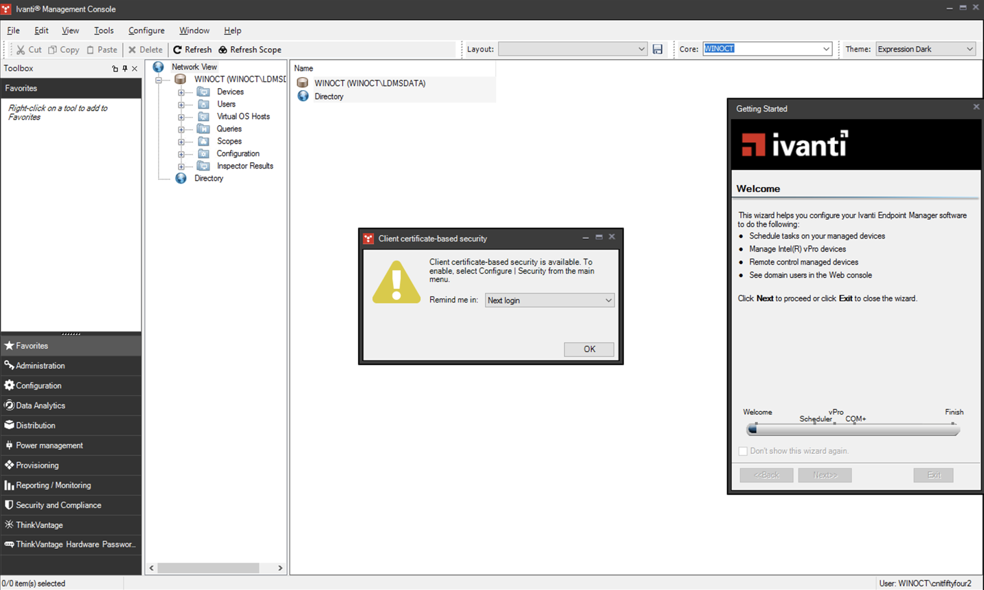Image resolution: width=984 pixels, height=590 pixels.
Task: Click the Refresh arrow icon
Action: click(177, 50)
